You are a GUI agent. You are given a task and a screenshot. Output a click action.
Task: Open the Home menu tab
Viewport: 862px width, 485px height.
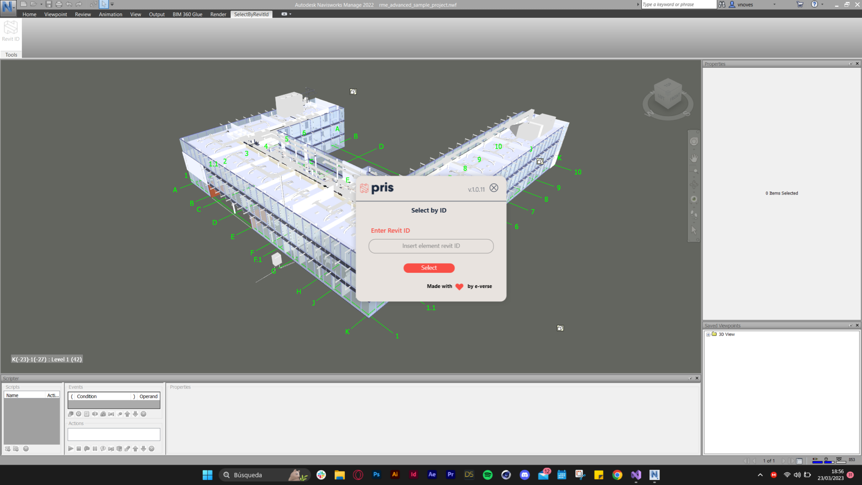tap(29, 14)
